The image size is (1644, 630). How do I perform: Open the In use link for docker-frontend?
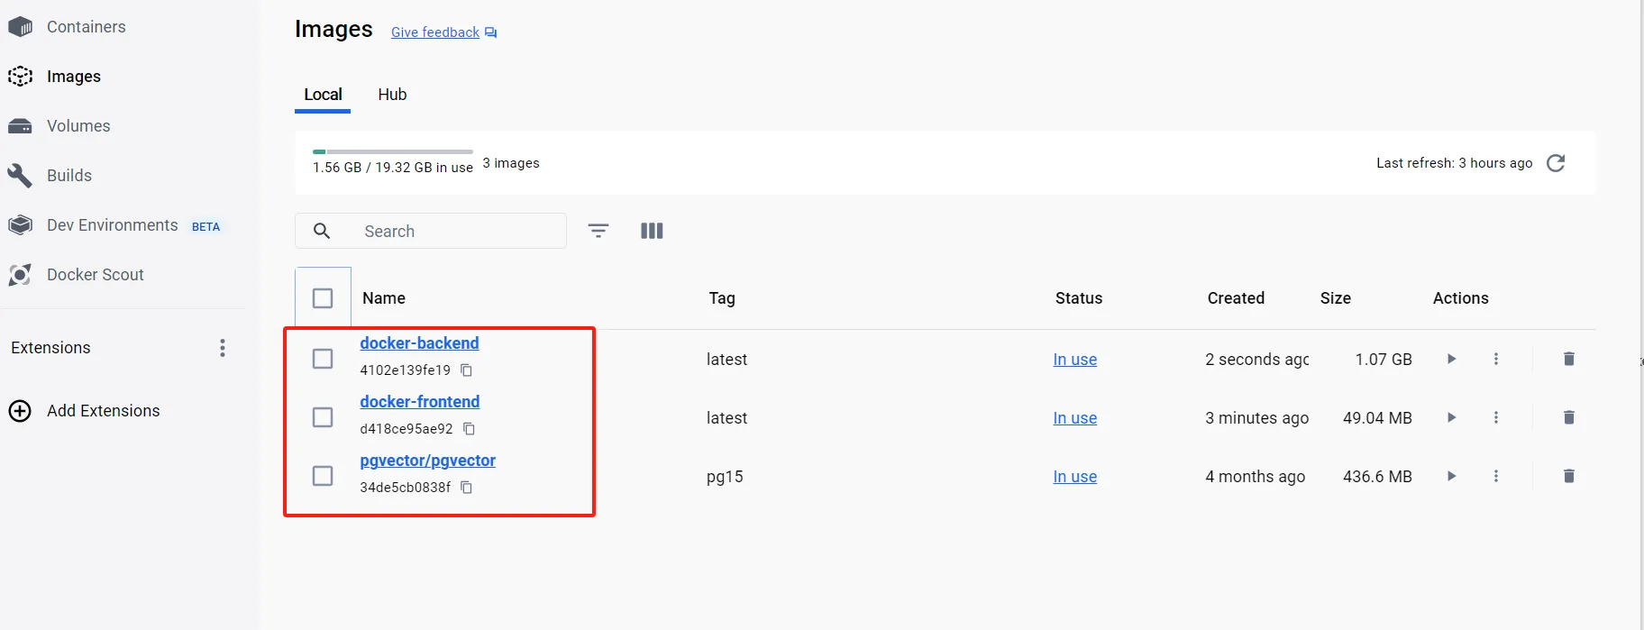1074,418
